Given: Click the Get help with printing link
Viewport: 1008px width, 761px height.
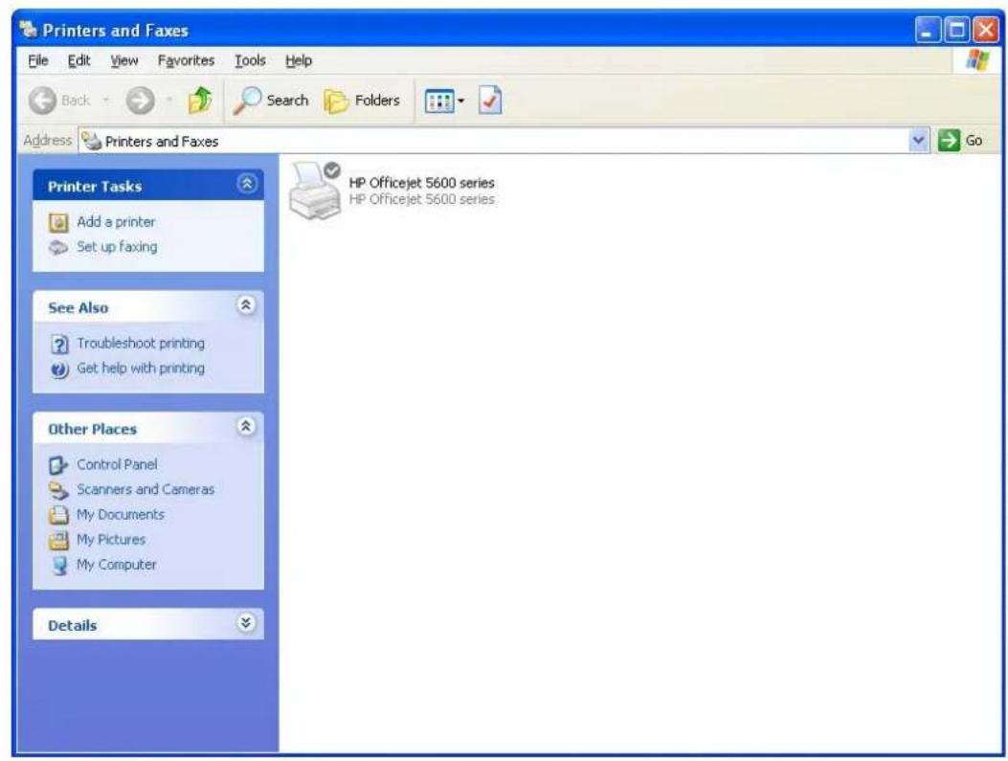Looking at the screenshot, I should (x=141, y=369).
